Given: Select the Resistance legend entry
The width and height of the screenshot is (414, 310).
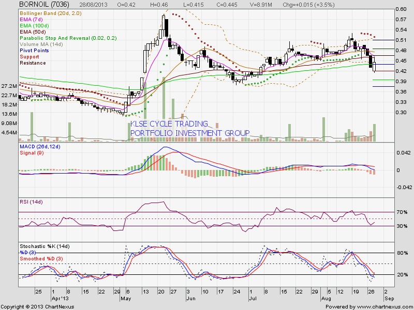Looking at the screenshot, I should [x=33, y=63].
